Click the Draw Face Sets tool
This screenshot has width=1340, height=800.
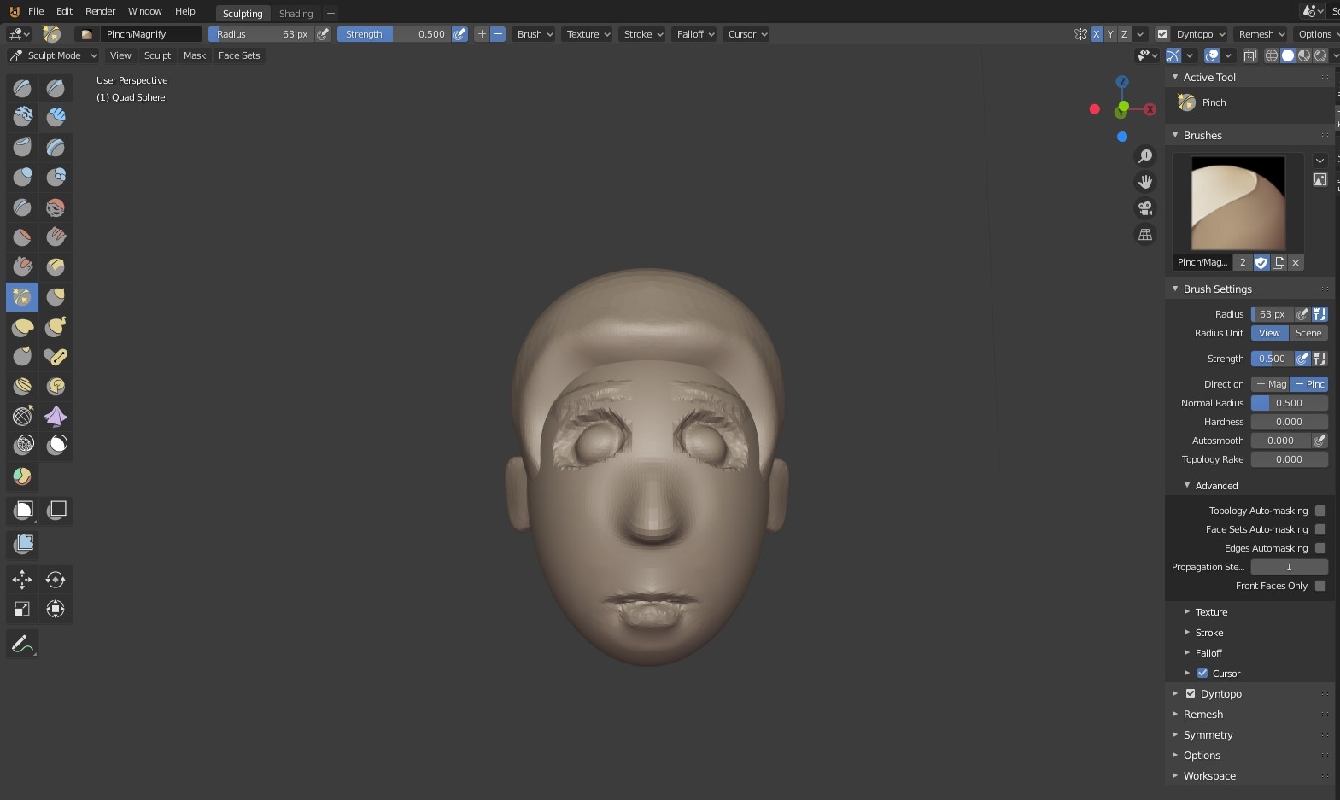[x=22, y=476]
